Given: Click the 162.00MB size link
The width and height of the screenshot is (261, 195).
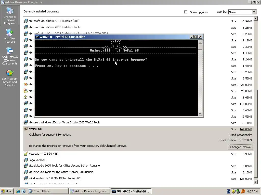Looking at the screenshot, I should tap(246, 129).
